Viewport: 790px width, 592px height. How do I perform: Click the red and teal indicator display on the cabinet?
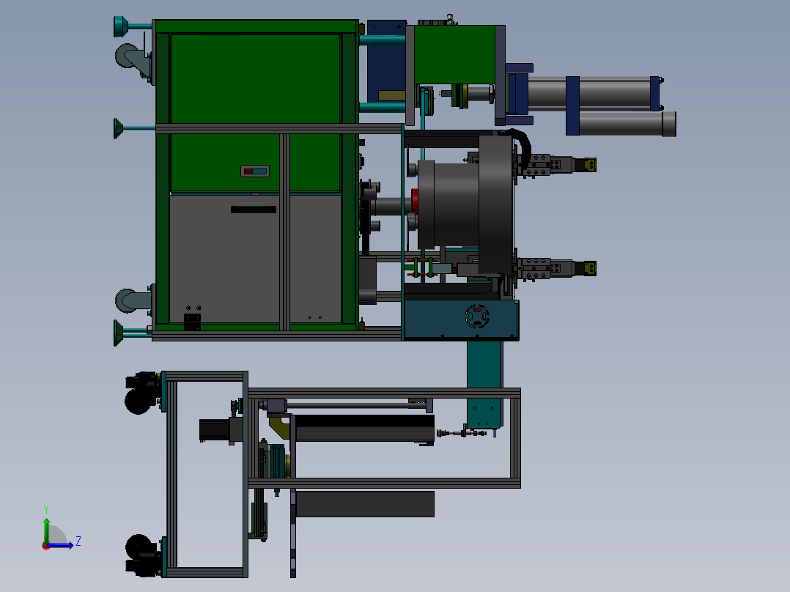(x=255, y=171)
